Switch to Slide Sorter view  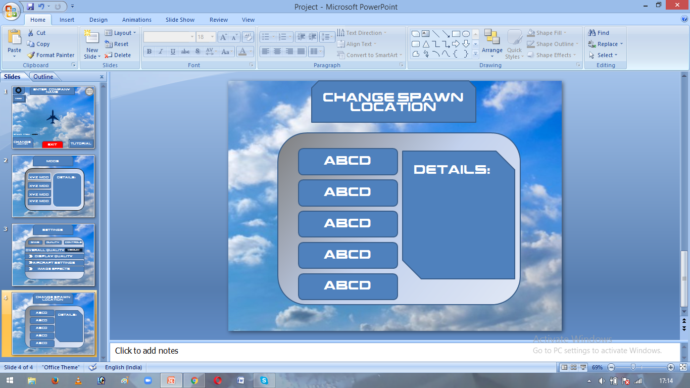point(574,367)
